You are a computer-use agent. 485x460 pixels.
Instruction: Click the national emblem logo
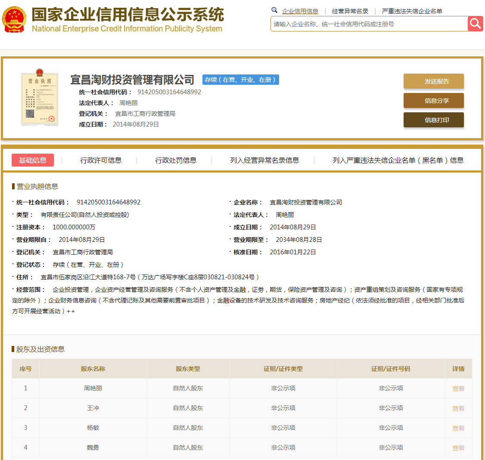coord(14,20)
